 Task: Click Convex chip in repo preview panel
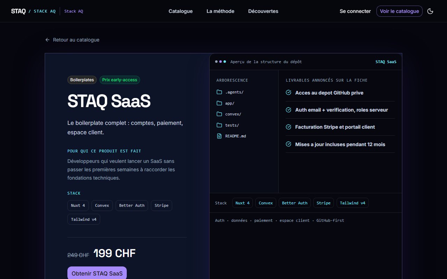(x=266, y=203)
